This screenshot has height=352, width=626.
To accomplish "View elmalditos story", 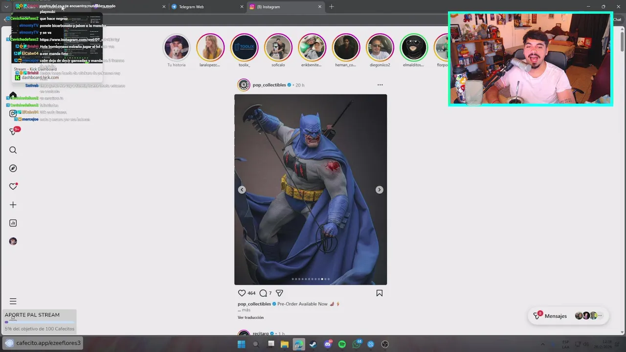I will [x=414, y=47].
